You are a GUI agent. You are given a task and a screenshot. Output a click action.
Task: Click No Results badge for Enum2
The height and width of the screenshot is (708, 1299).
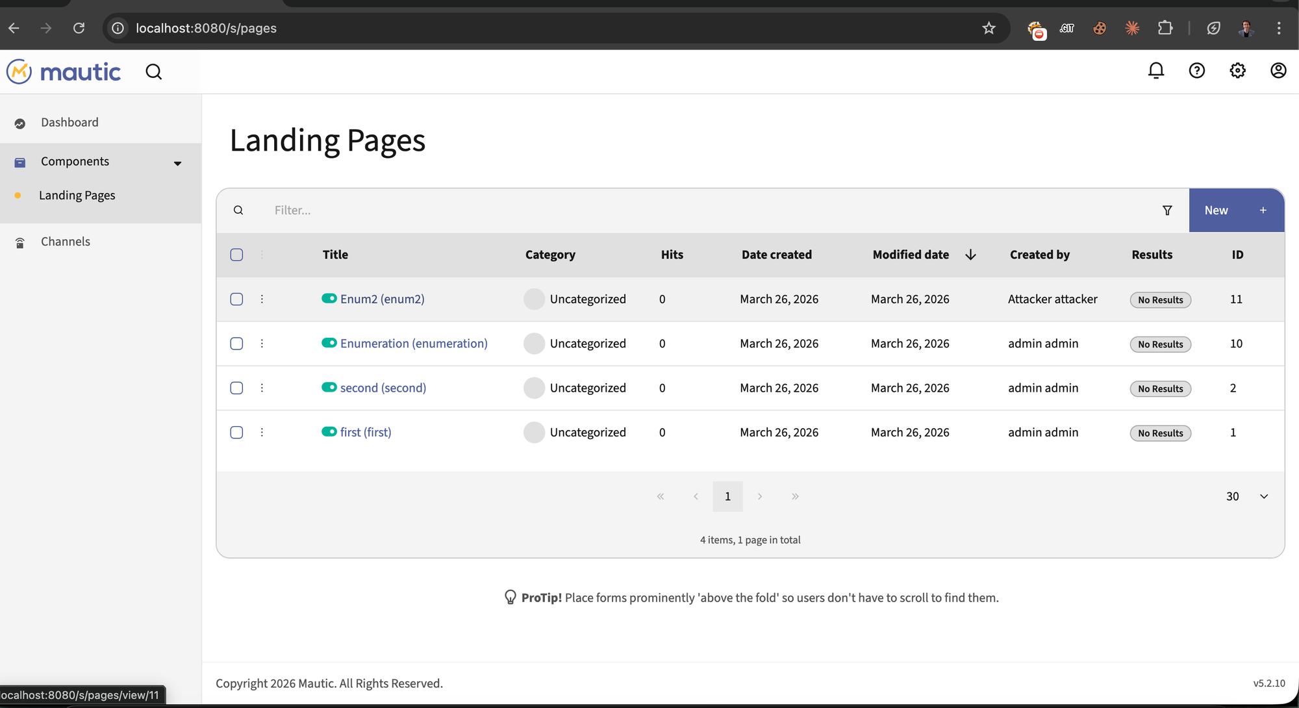coord(1161,299)
